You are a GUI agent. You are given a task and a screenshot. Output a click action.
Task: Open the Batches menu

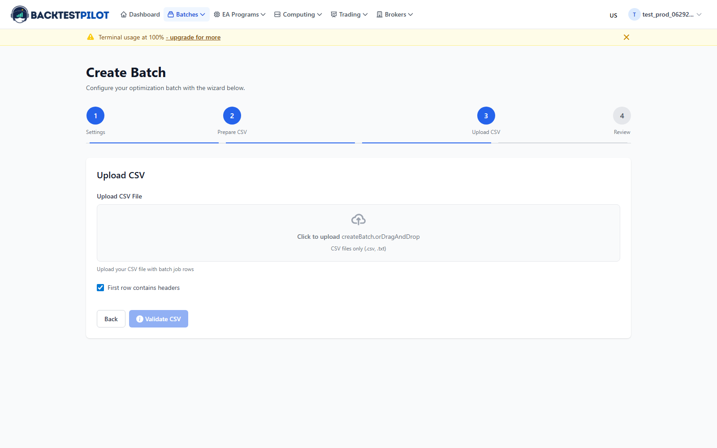(186, 14)
